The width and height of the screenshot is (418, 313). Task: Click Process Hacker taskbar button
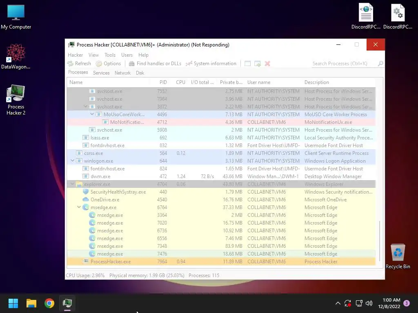tap(67, 303)
